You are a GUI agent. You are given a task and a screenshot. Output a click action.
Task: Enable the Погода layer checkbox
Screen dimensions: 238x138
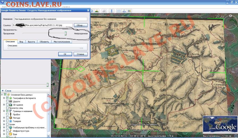[x=7, y=118]
